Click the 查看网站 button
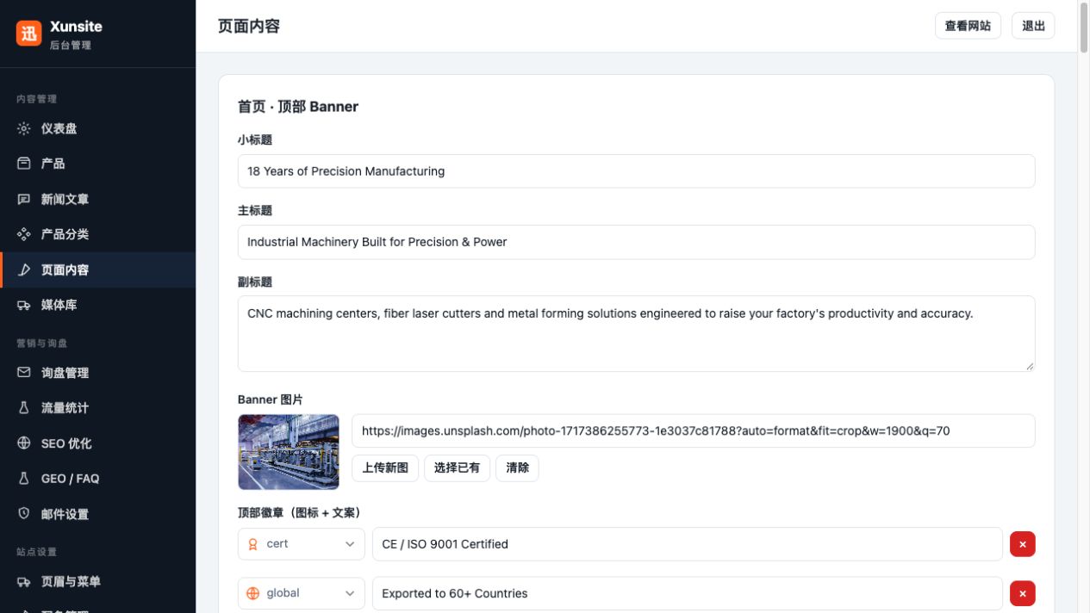 968,26
